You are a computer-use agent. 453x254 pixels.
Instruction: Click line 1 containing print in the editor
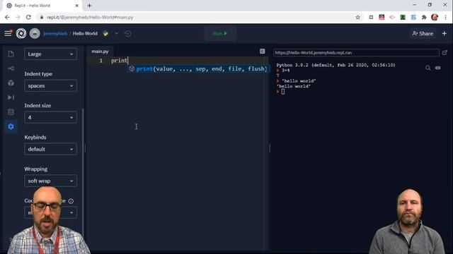coord(178,61)
